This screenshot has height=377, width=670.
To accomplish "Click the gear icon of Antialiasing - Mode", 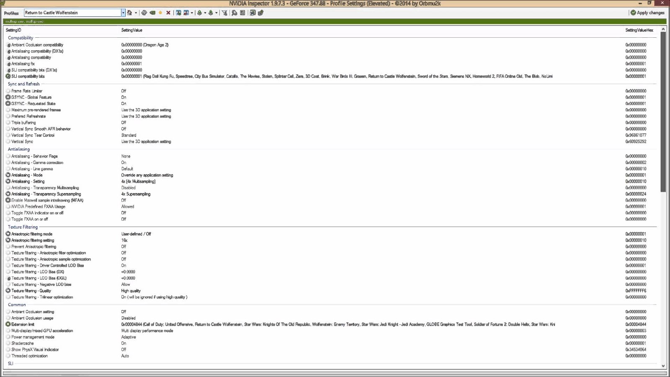I will (8, 175).
